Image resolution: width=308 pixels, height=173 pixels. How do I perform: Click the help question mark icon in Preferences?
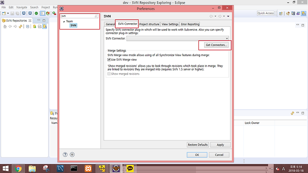[x=65, y=155]
